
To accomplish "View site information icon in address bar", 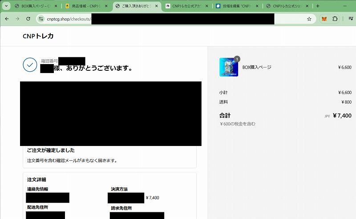I will tap(41, 19).
